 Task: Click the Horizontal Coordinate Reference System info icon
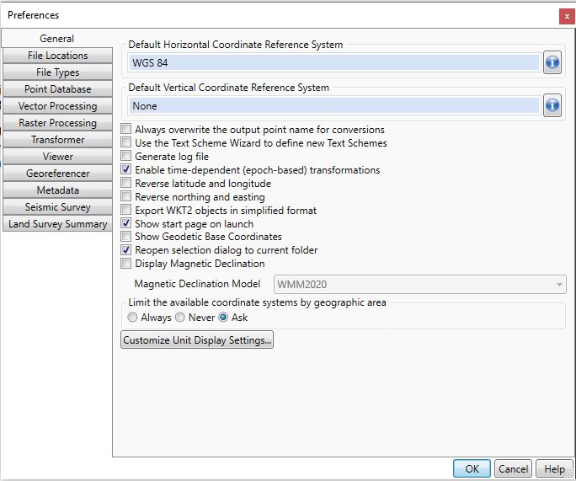[552, 62]
